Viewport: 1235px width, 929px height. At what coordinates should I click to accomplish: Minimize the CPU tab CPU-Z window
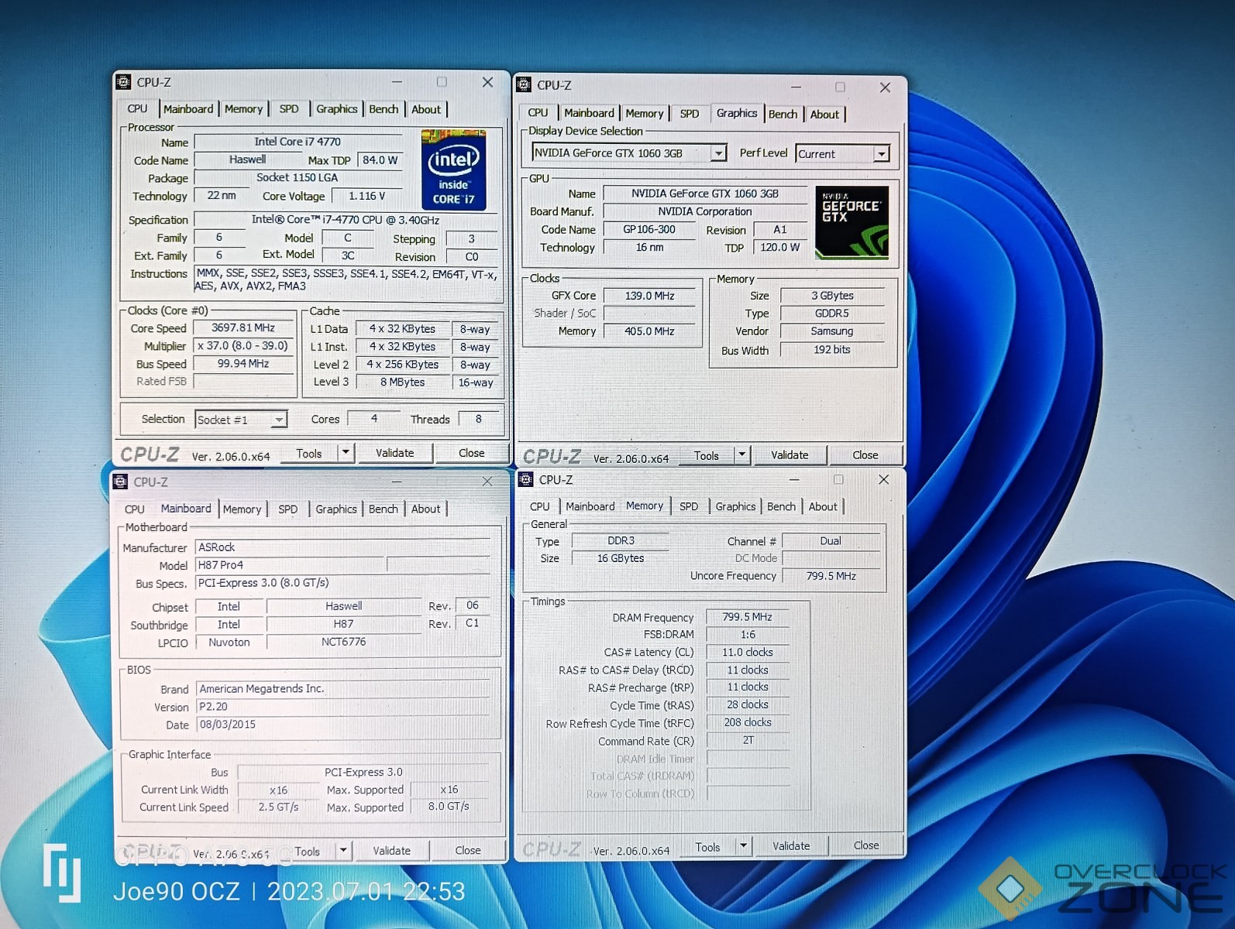(397, 82)
